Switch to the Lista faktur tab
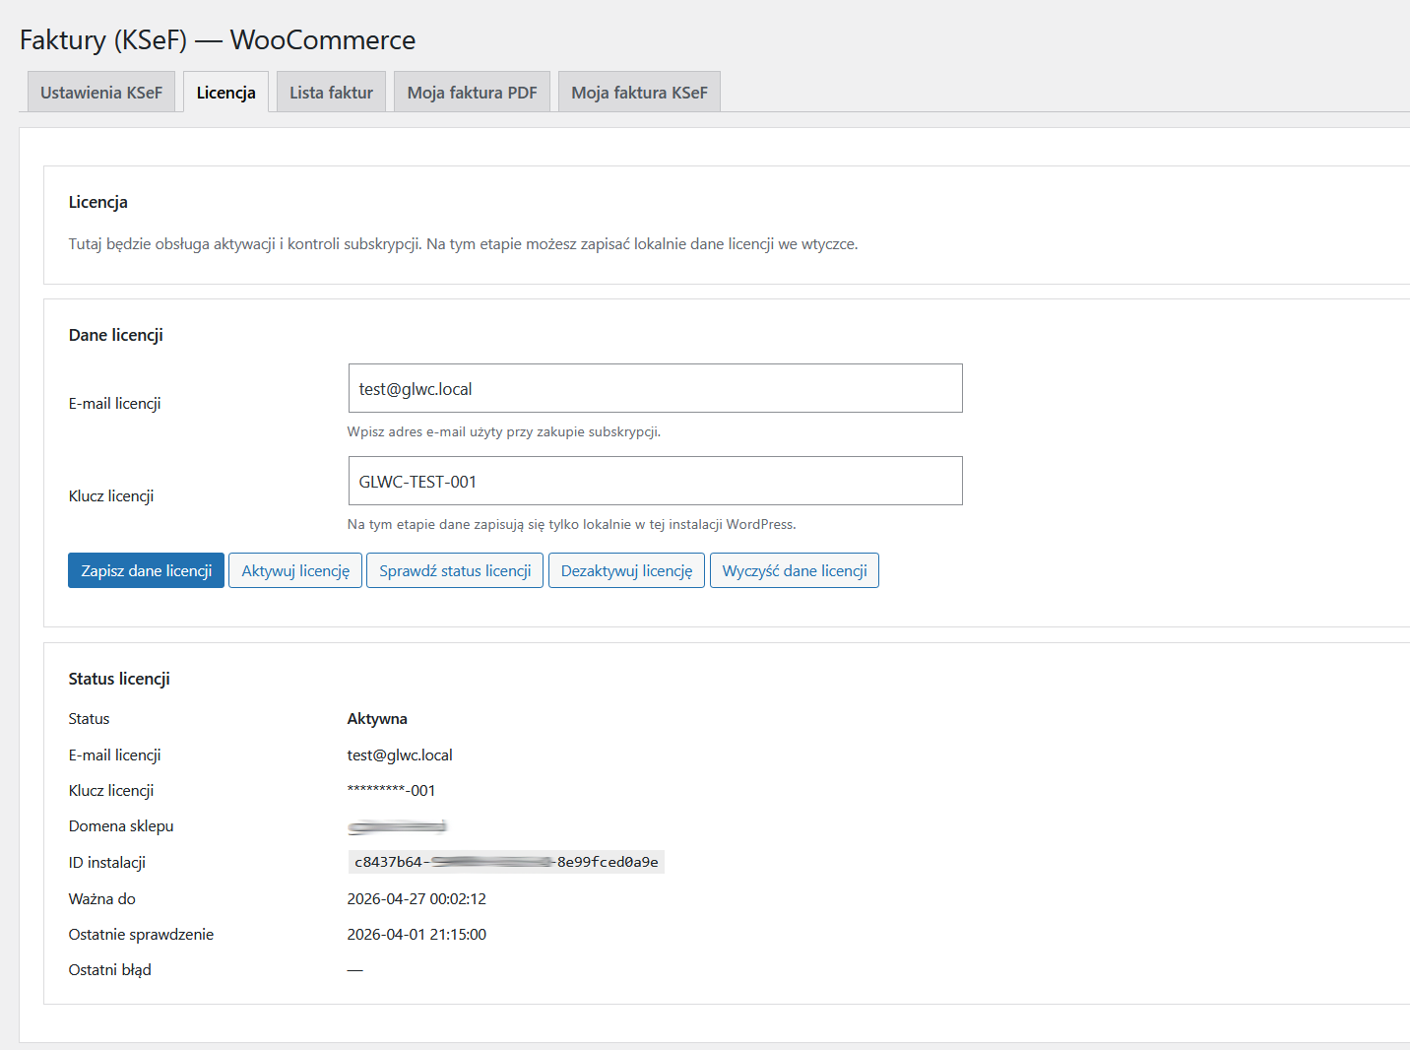The width and height of the screenshot is (1410, 1050). pos(331,93)
